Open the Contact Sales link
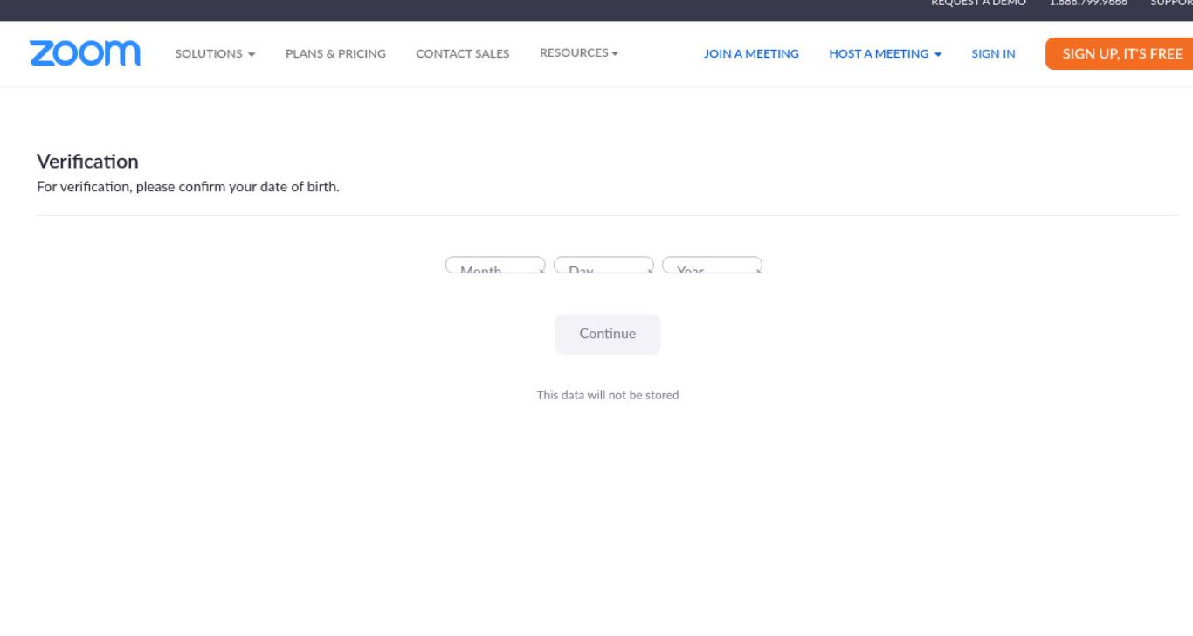This screenshot has height=636, width=1193. pos(463,53)
